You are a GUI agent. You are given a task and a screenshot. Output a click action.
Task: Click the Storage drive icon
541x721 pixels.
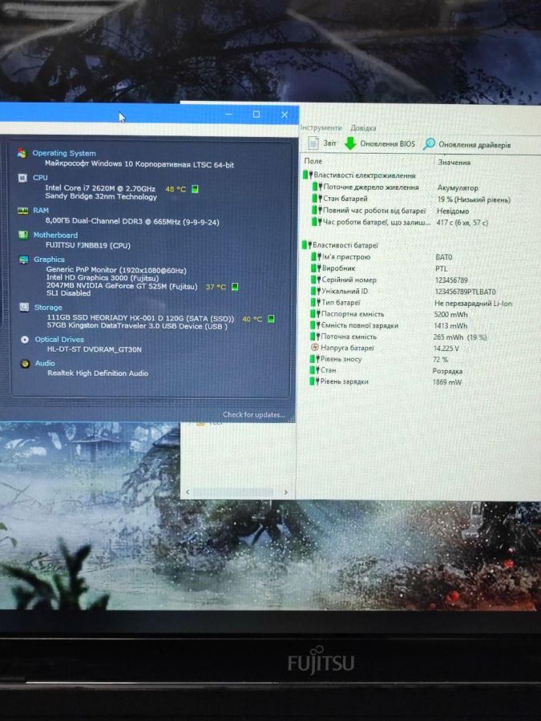coord(24,307)
